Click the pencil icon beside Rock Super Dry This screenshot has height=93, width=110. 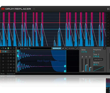[x=18, y=48]
